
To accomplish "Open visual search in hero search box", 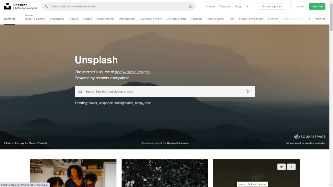I will pos(249,92).
